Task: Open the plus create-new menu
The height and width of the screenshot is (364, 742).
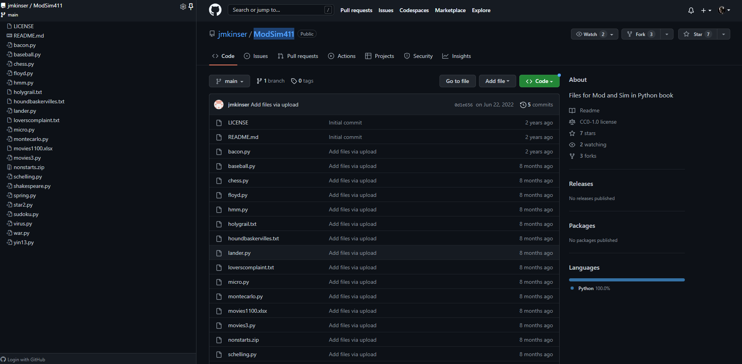Action: (706, 11)
